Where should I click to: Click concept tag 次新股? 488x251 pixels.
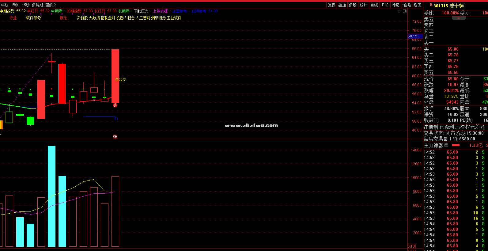(x=82, y=18)
